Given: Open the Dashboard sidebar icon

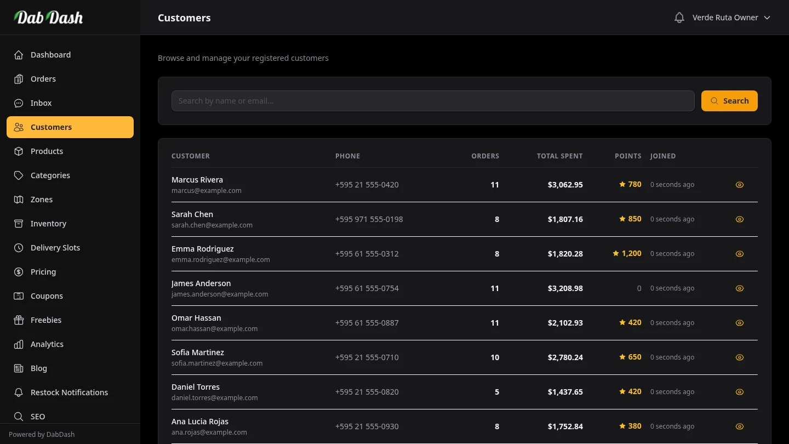Looking at the screenshot, I should pyautogui.click(x=19, y=54).
